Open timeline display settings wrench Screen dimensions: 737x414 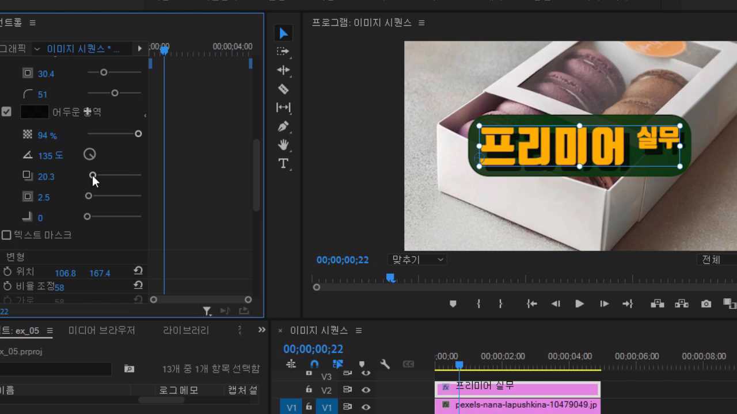point(385,364)
